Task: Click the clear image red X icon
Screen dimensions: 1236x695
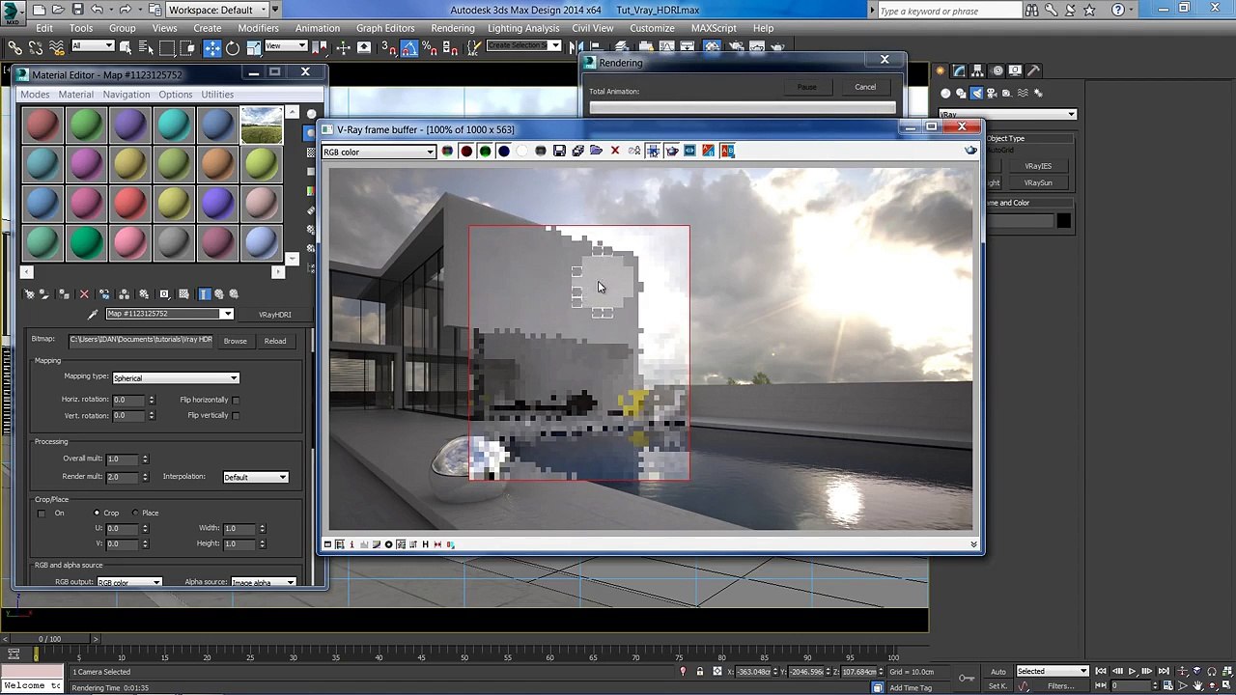Action: click(x=615, y=151)
